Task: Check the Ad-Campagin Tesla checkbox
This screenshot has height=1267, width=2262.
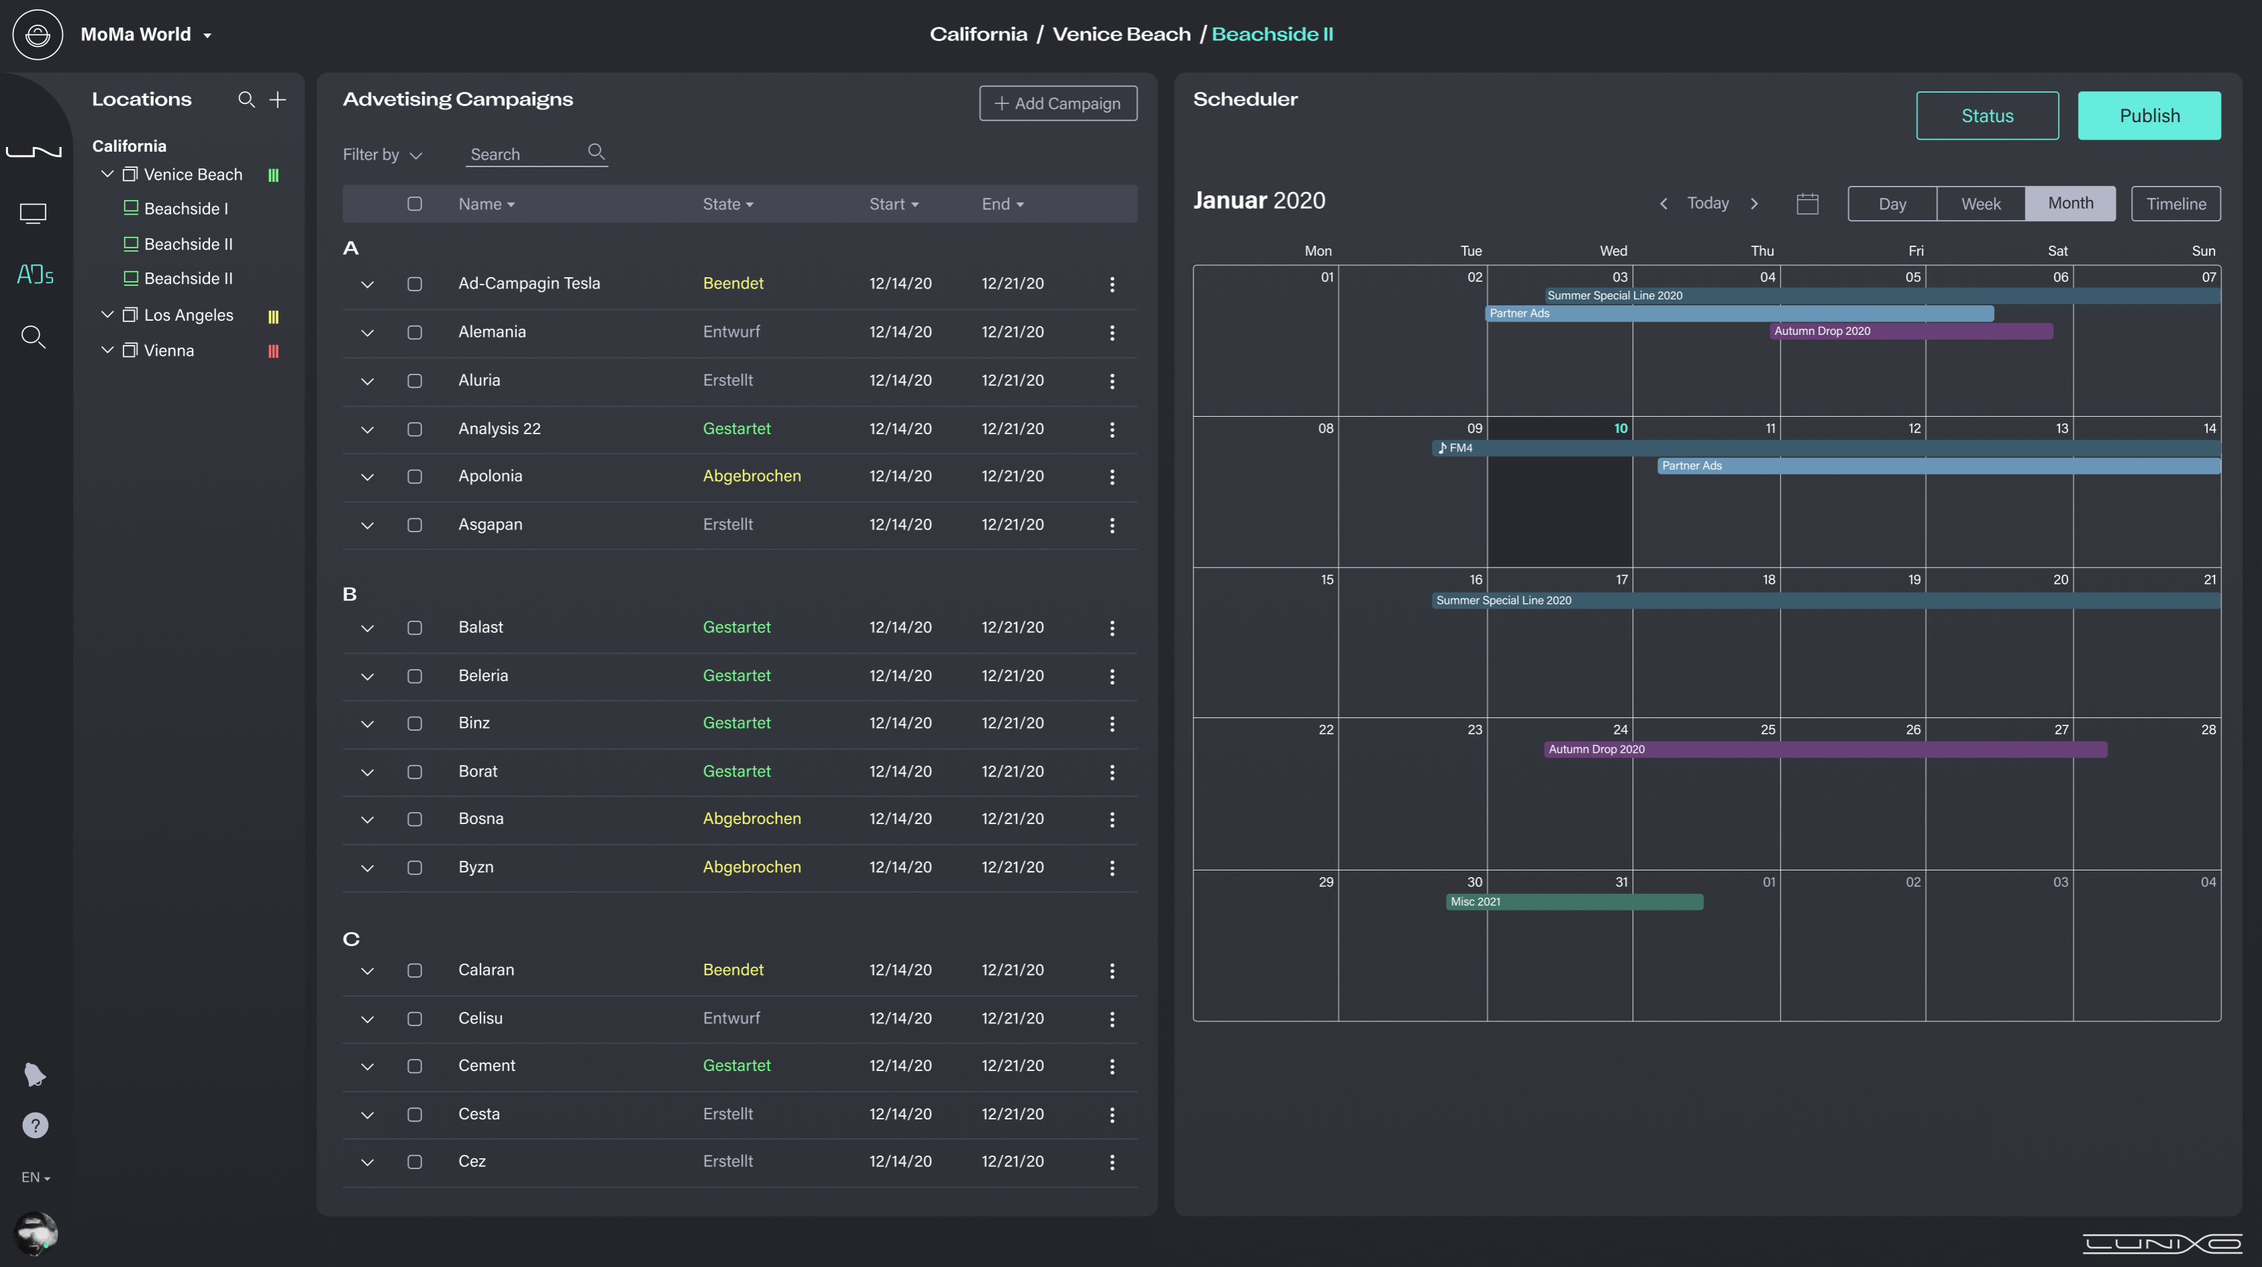Action: tap(415, 284)
